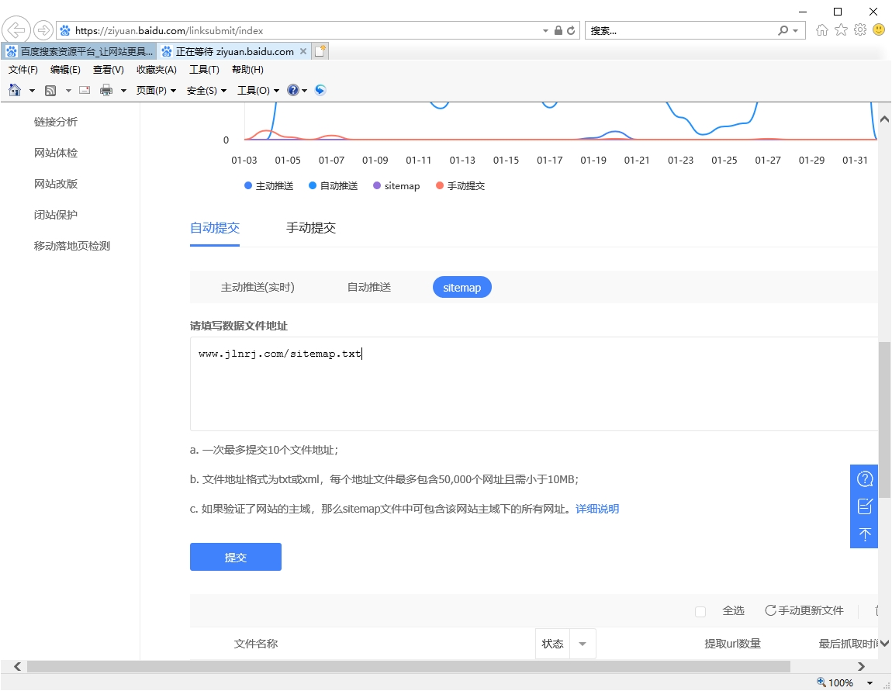Toggle the 主动推送 legend series
Image resolution: width=892 pixels, height=691 pixels.
268,186
